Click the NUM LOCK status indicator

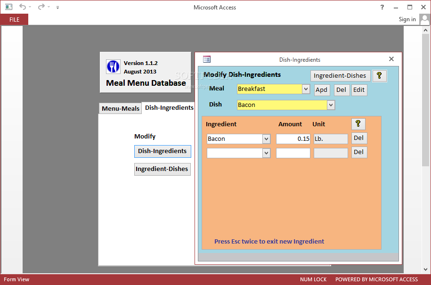[x=313, y=279]
